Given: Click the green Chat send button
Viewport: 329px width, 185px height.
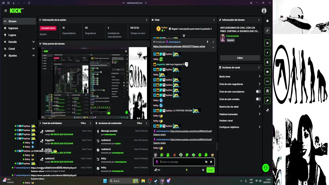Looking at the screenshot, I should click(211, 170).
